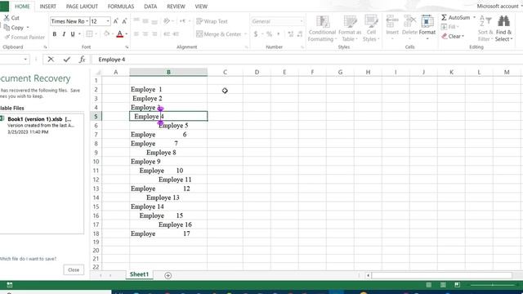Switch to Page Break Preview in status bar
Screen dimensions: 523x294
(458, 285)
